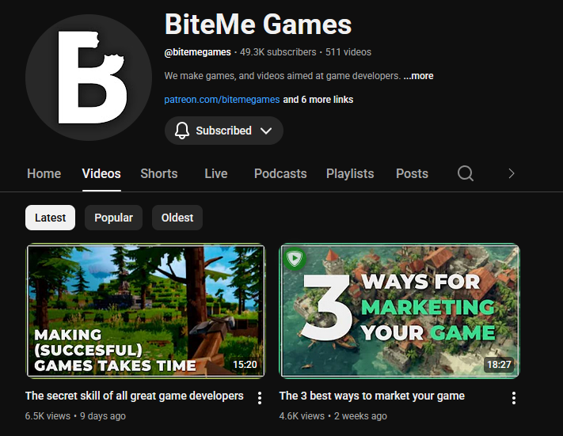Sort videos by Oldest
Screen dimensions: 563x436
(177, 218)
